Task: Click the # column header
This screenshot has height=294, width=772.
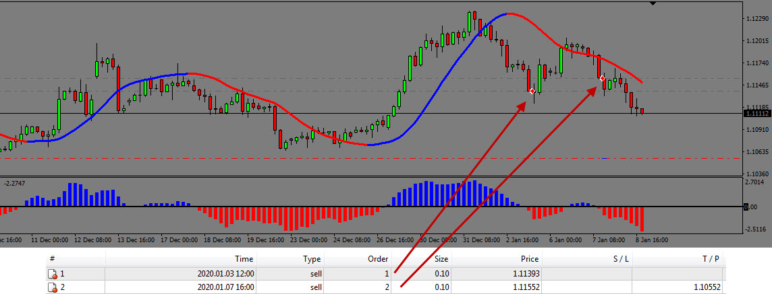Action: 52,259
